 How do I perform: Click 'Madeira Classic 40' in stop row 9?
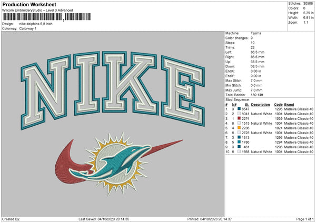[299, 147]
